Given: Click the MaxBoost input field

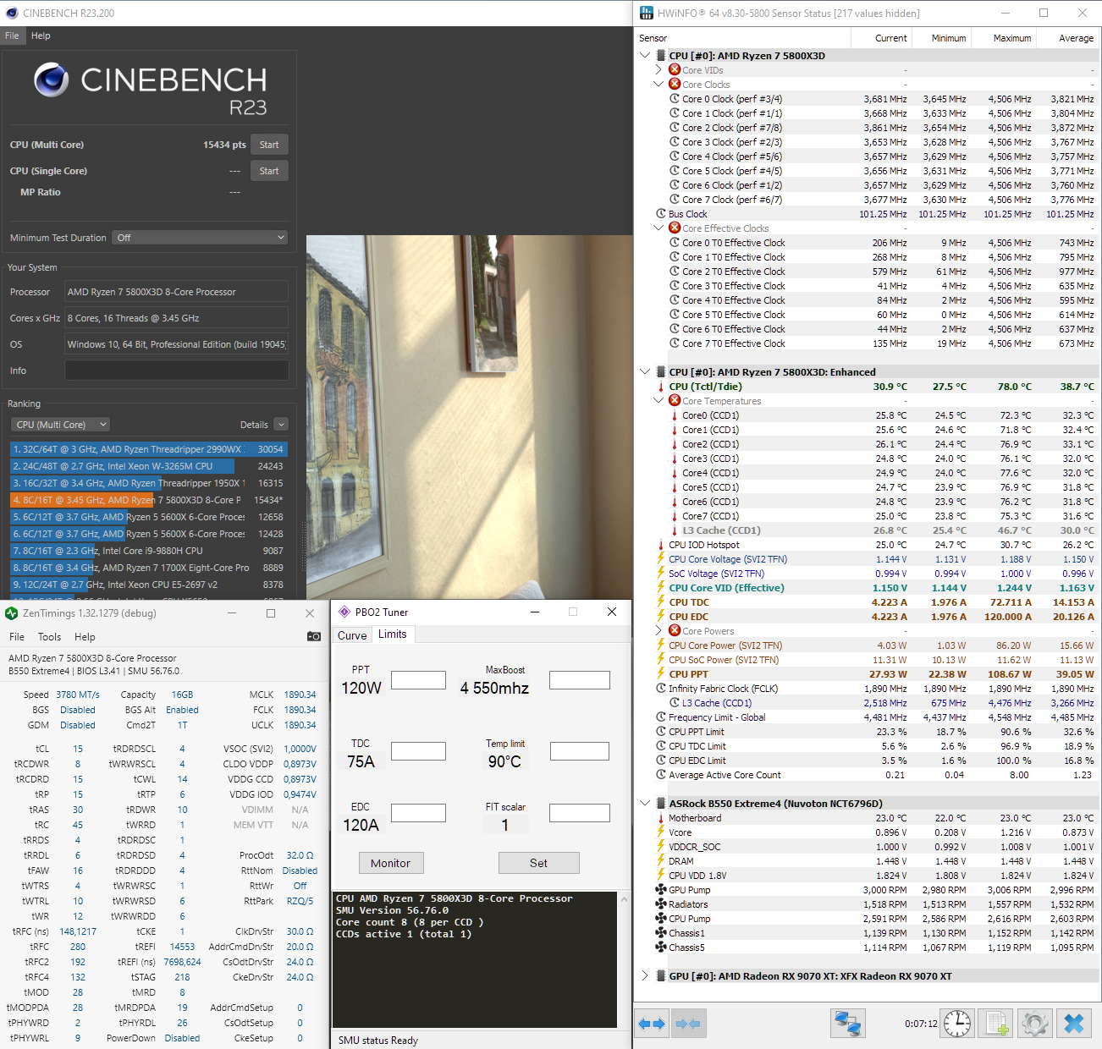Looking at the screenshot, I should click(x=579, y=680).
